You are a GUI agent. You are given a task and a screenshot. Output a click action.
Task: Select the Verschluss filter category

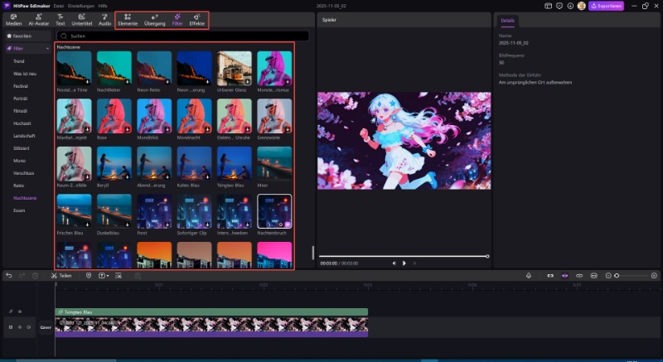coord(23,173)
